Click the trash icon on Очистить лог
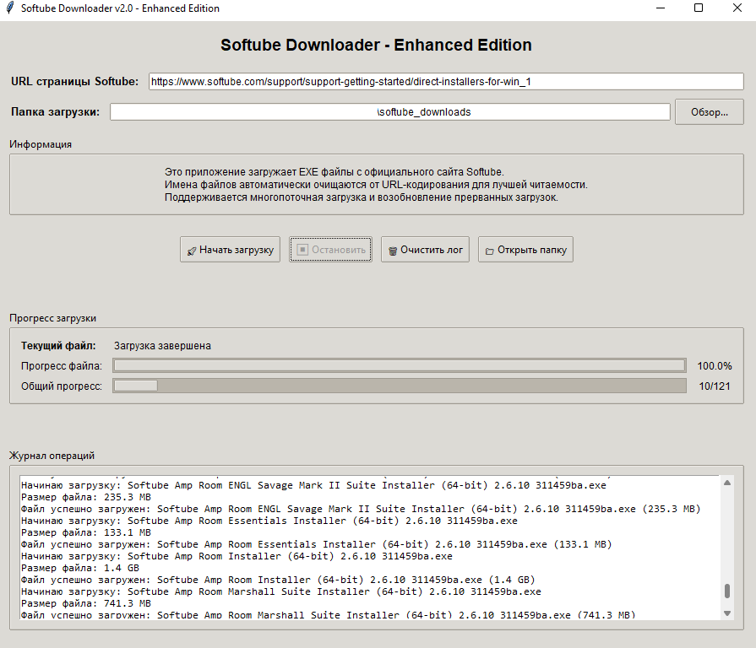Viewport: 756px width, 648px height. click(x=393, y=251)
